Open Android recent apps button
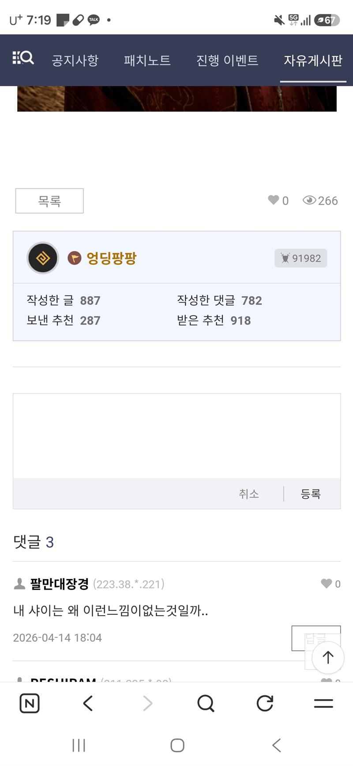The width and height of the screenshot is (353, 766). (79, 745)
